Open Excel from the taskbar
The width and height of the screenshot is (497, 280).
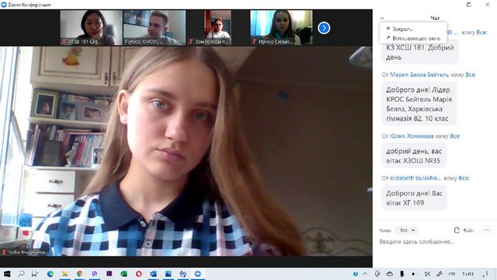(x=123, y=274)
